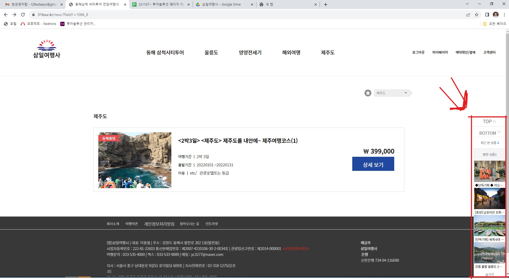
Task: Open the Chrome profile avatar
Action: point(495,15)
